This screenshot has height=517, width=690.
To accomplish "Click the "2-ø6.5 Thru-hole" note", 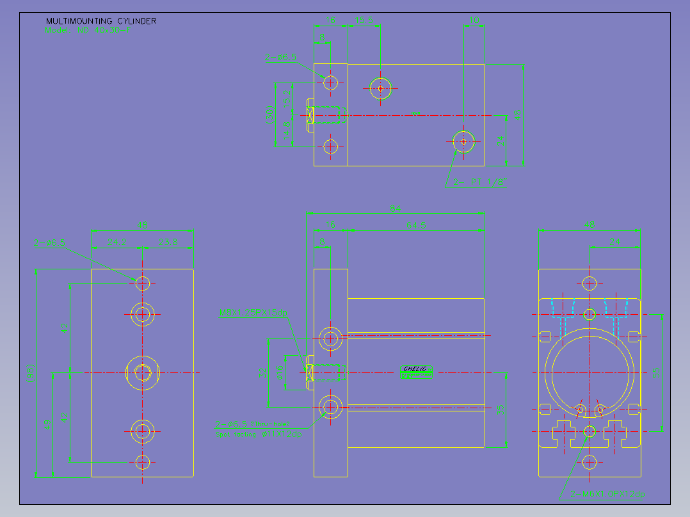I will pos(252,424).
